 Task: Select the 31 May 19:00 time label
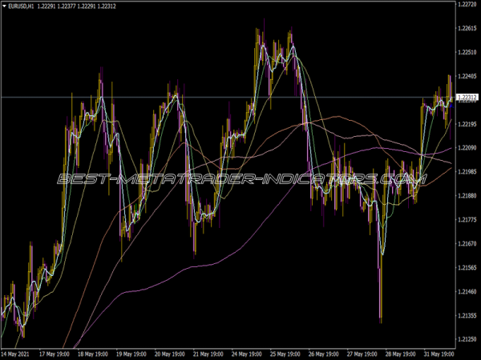click(439, 354)
